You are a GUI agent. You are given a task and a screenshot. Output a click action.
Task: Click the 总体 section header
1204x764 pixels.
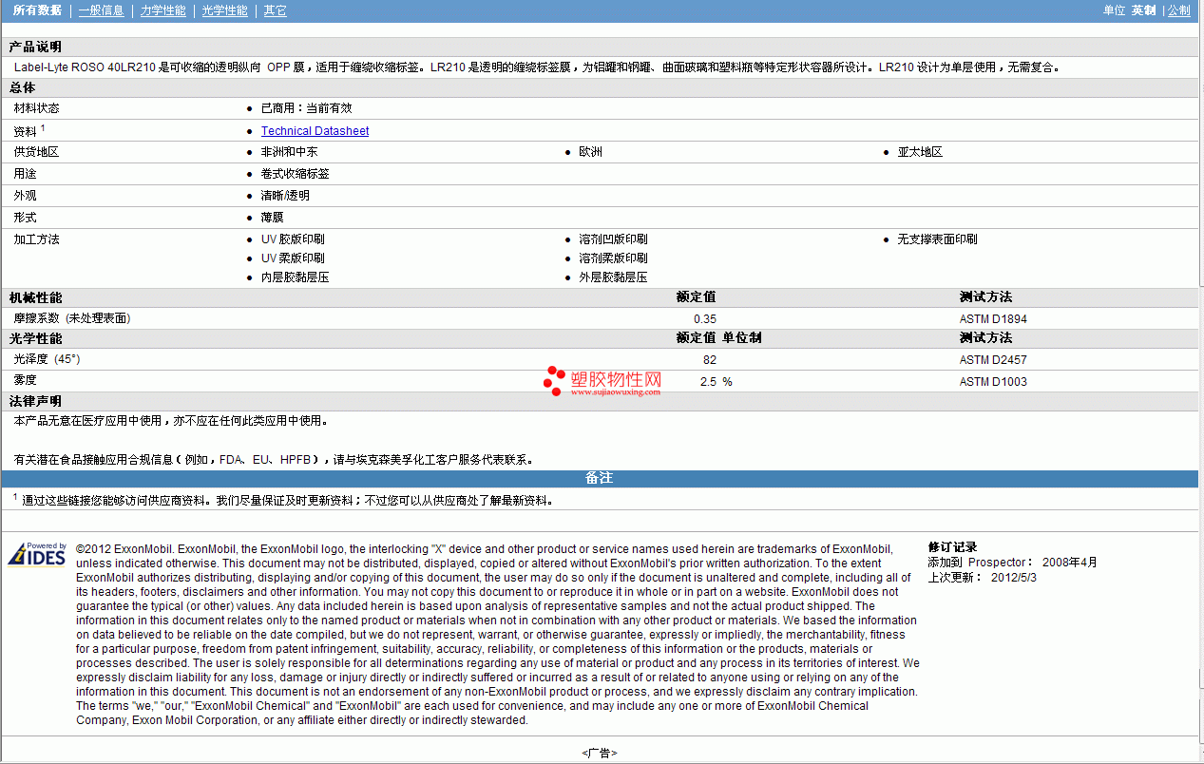pos(22,87)
